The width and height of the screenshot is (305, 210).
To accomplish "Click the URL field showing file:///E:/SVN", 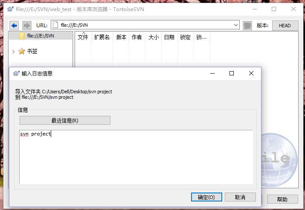I will pos(145,25).
